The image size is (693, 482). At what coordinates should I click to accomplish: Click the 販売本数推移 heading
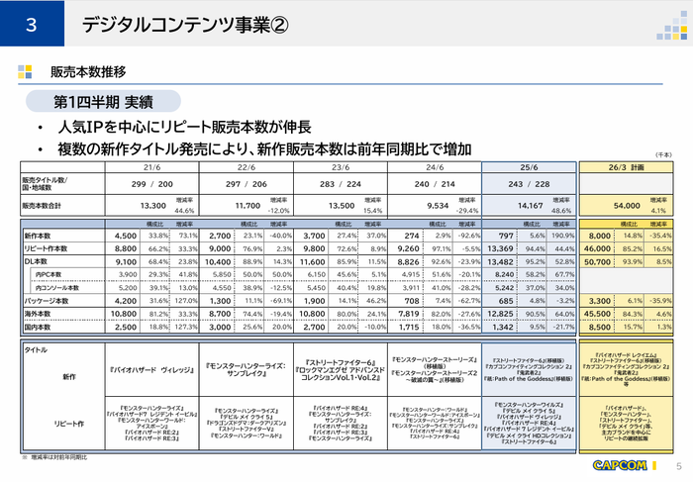(88, 71)
